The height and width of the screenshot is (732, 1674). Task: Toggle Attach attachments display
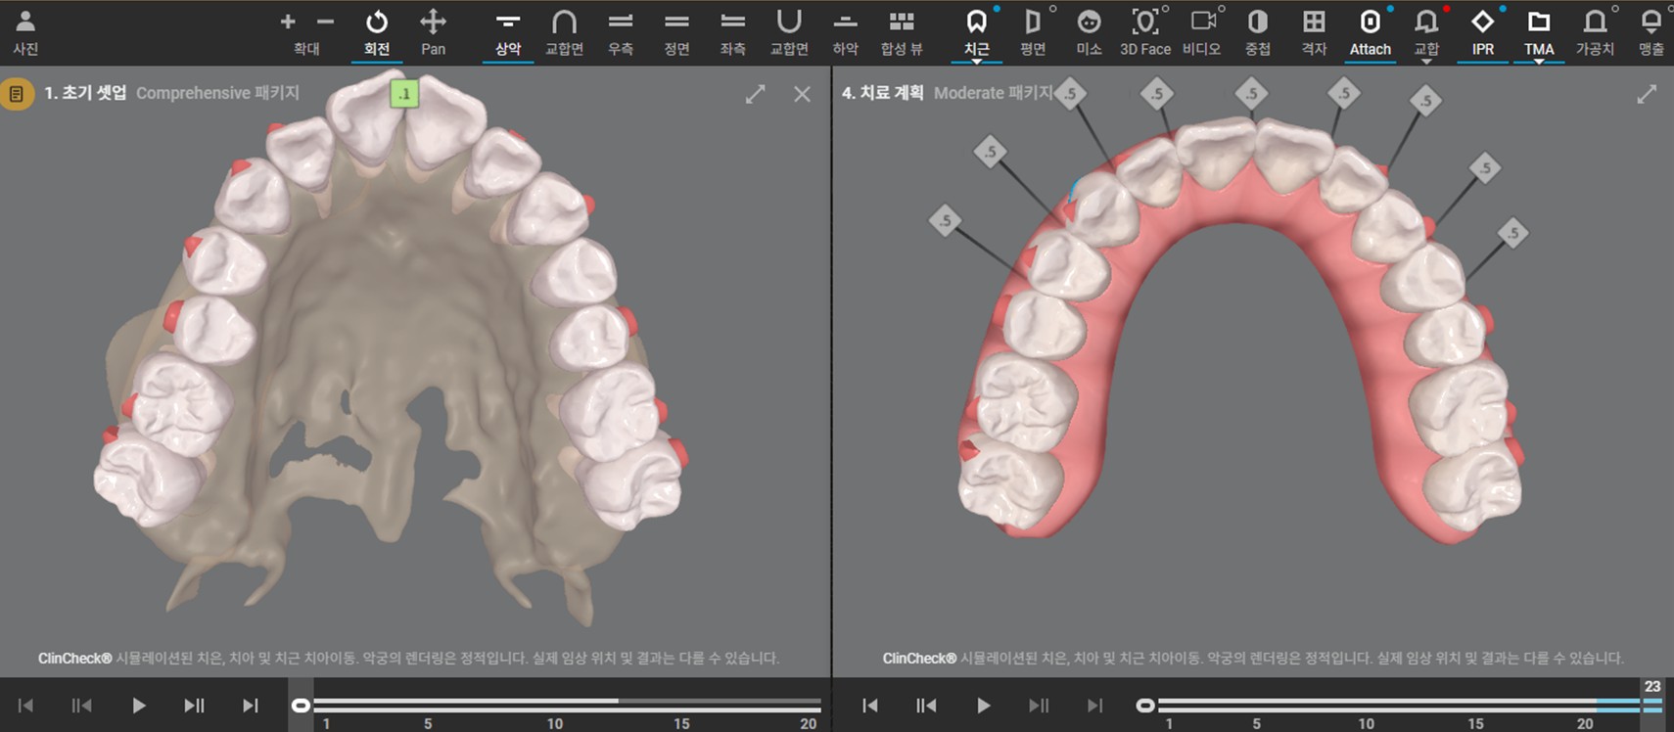point(1370,32)
